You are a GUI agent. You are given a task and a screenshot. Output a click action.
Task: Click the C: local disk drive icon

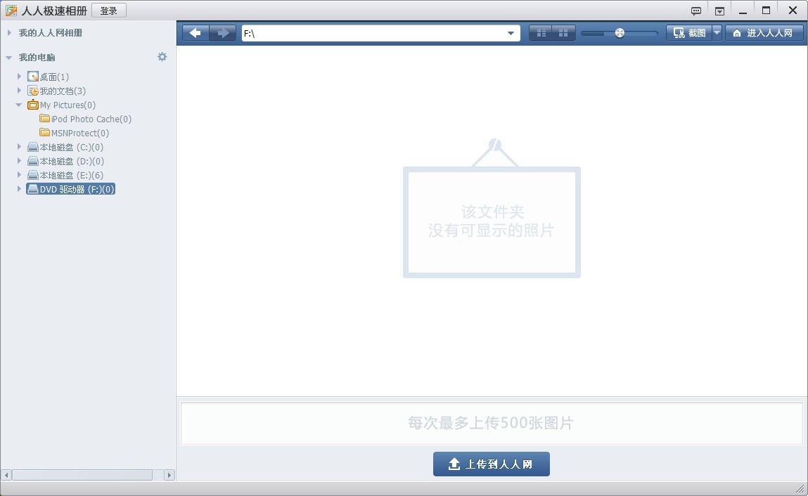pos(33,147)
